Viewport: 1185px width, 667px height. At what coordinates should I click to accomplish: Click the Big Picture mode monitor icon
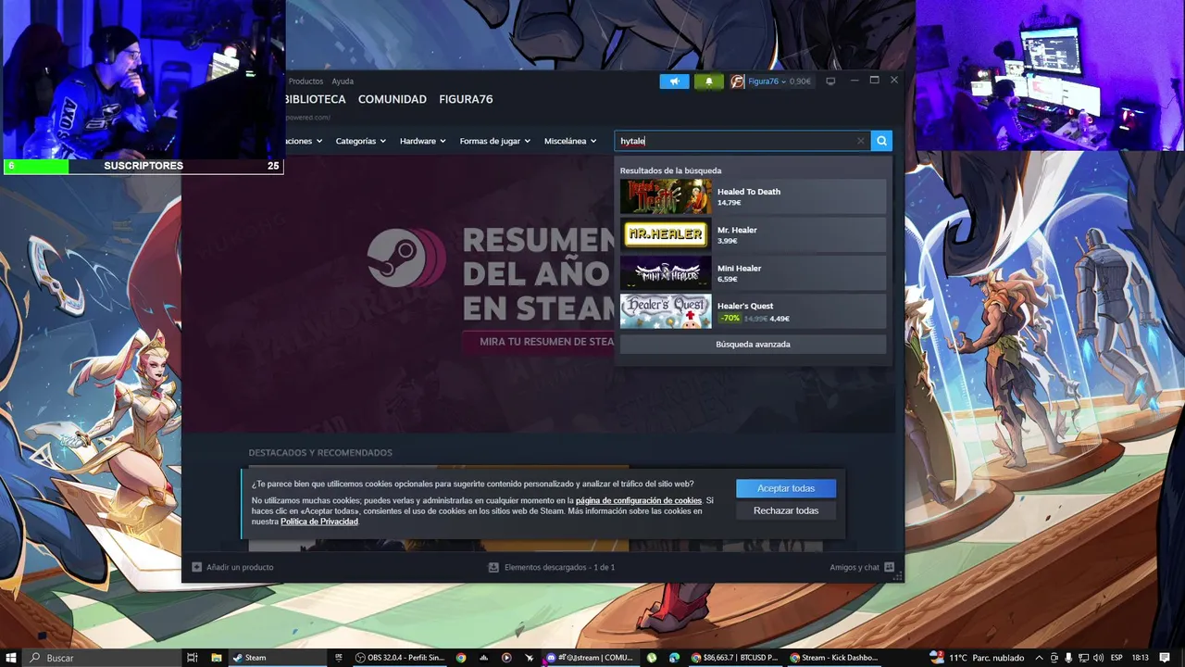(830, 82)
